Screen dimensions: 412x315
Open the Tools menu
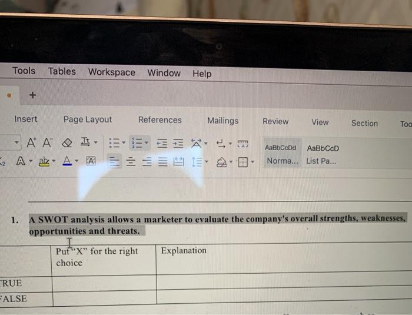pos(24,71)
